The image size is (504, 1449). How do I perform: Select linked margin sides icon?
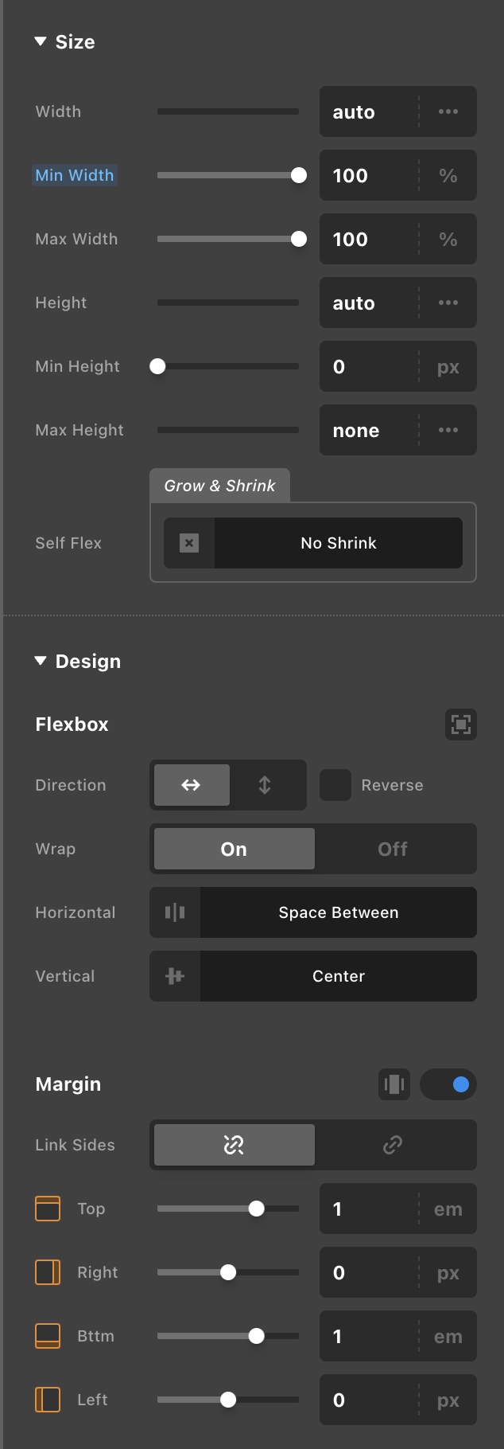click(x=393, y=1145)
